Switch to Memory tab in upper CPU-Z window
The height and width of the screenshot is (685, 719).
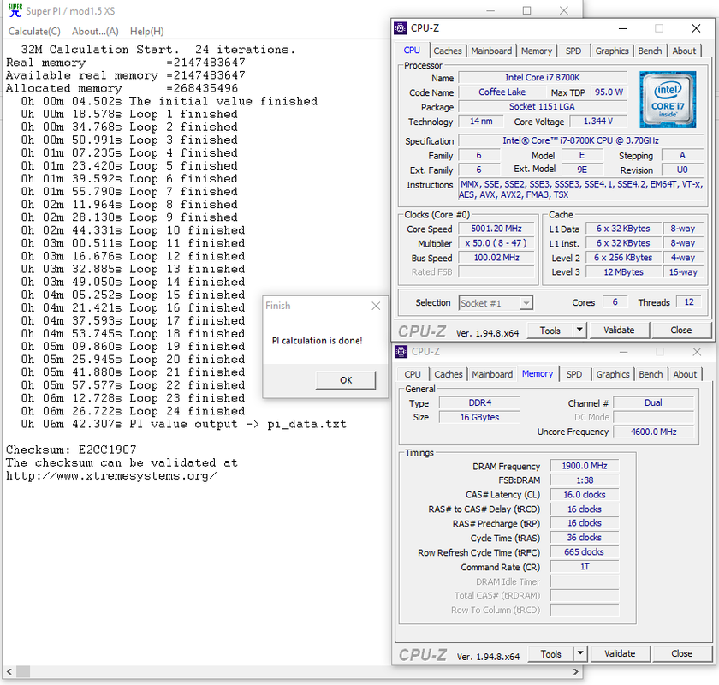(x=537, y=51)
